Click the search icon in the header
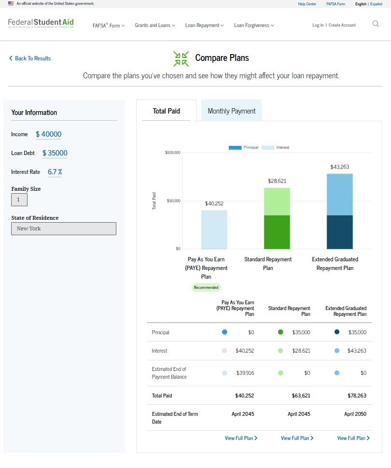The height and width of the screenshot is (468, 391). (x=376, y=23)
